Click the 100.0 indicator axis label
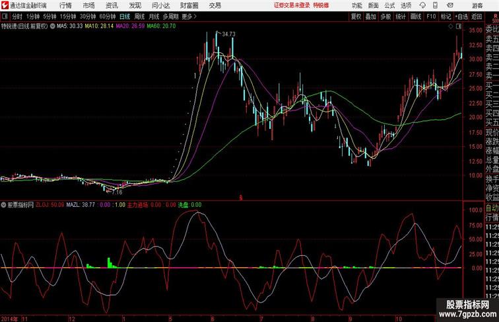The height and width of the screenshot is (322, 499). 476,210
